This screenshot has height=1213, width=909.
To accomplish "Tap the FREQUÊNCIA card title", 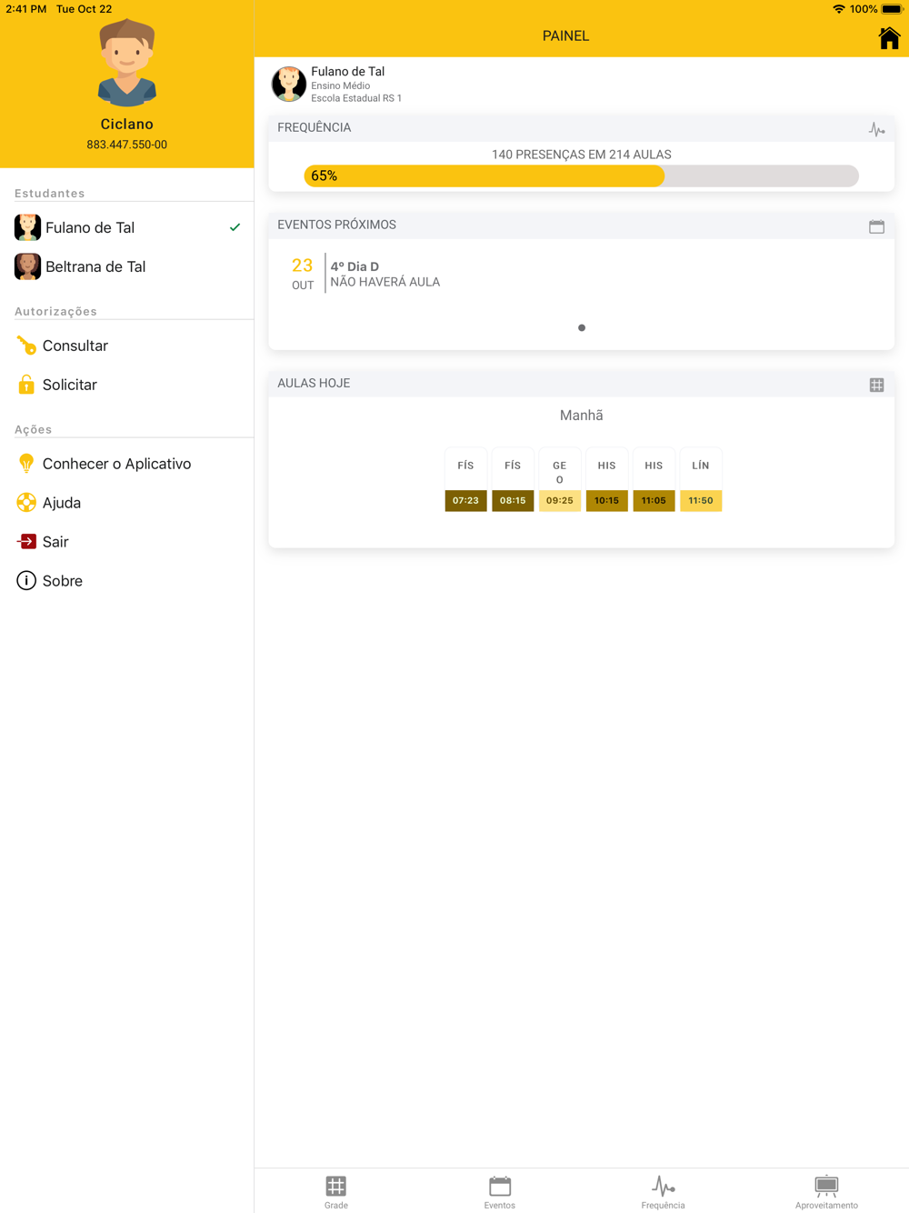I will (315, 127).
